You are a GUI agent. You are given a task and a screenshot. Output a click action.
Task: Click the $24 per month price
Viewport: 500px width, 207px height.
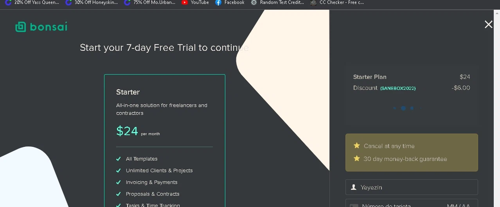pos(138,131)
